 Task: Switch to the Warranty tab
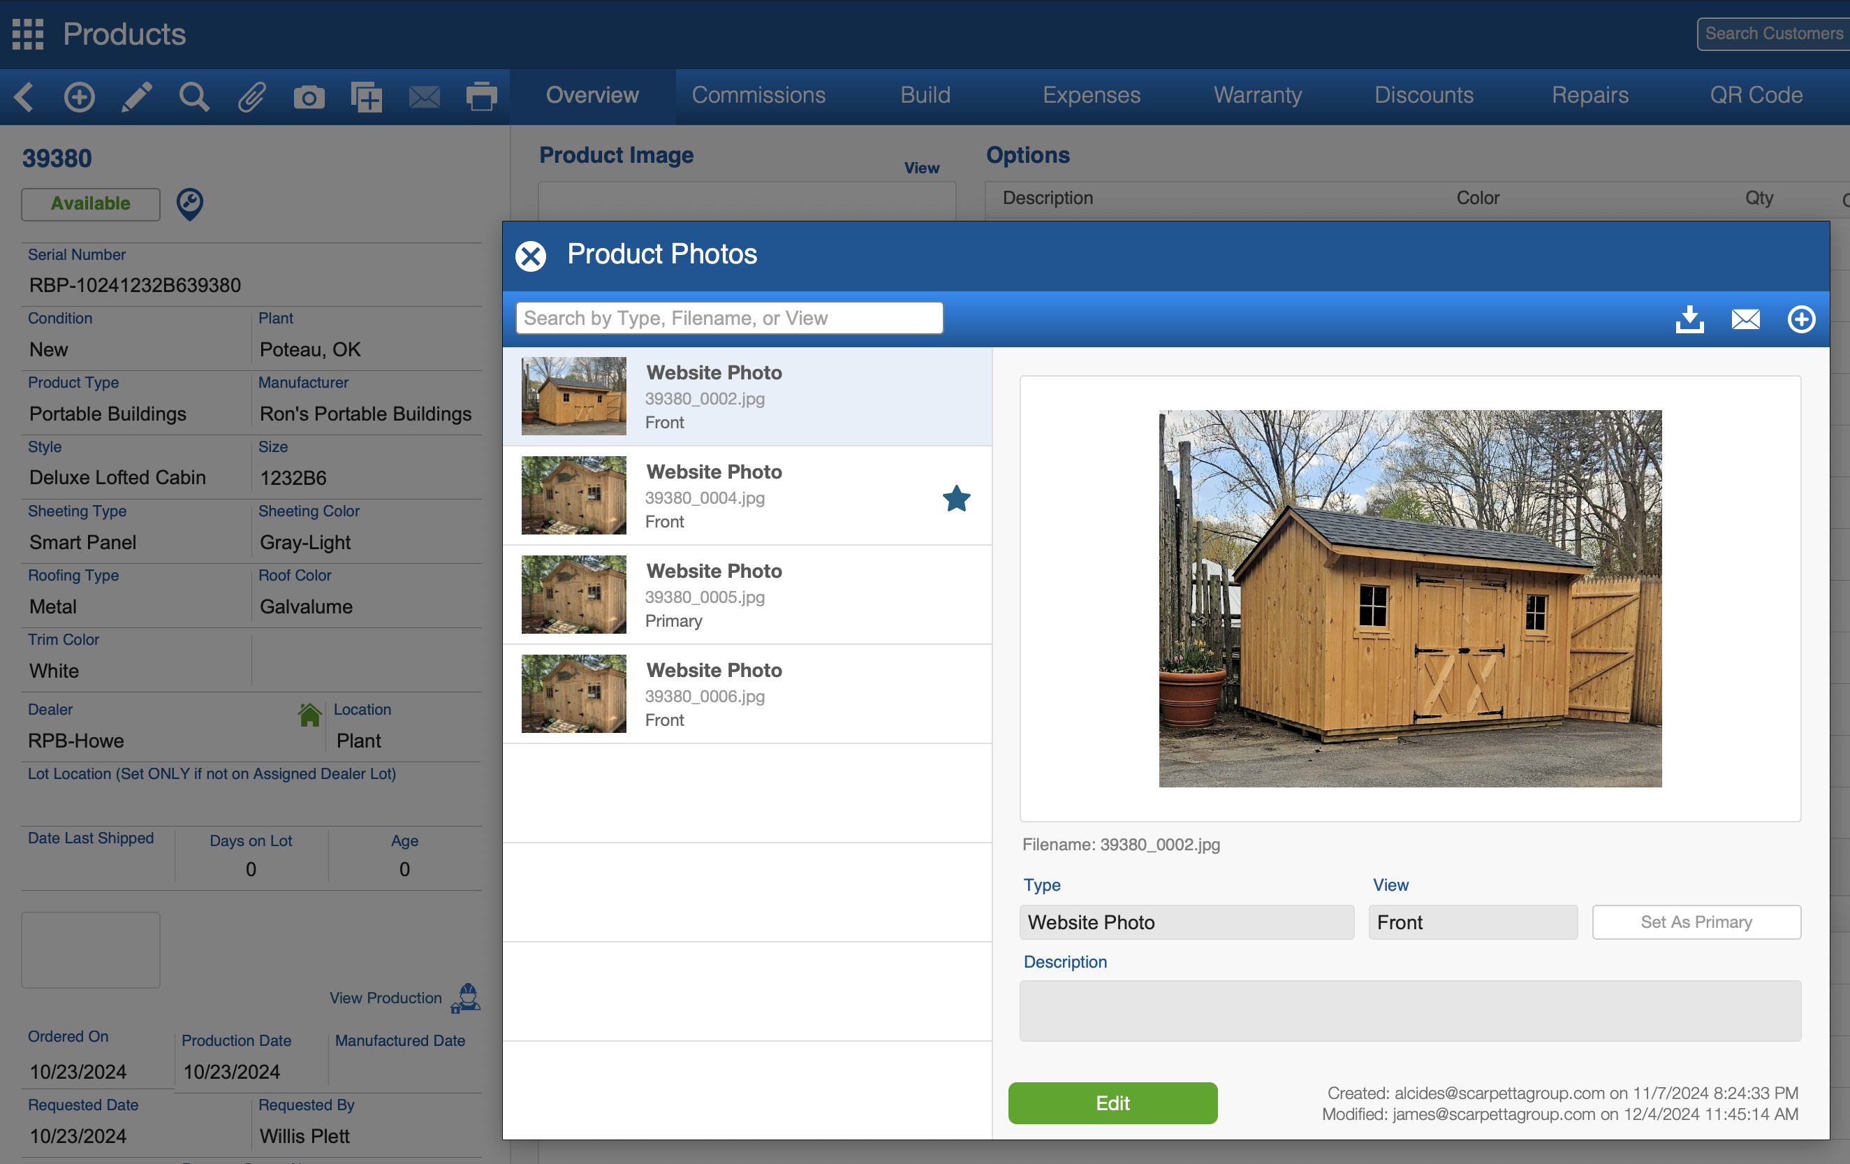[x=1258, y=95]
